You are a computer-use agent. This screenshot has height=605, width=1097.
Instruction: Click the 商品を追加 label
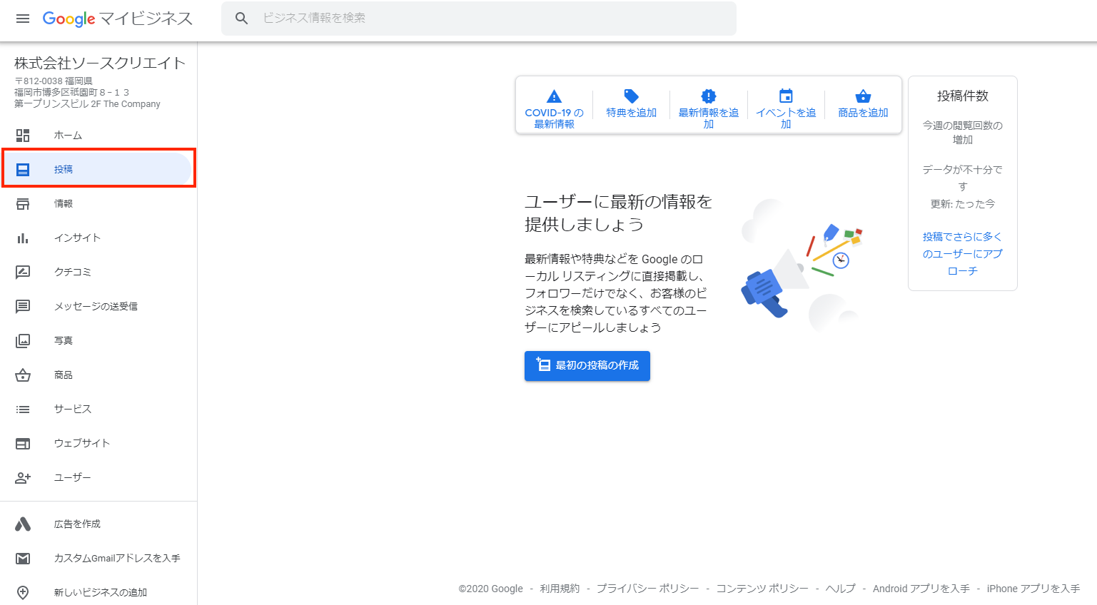coord(863,113)
